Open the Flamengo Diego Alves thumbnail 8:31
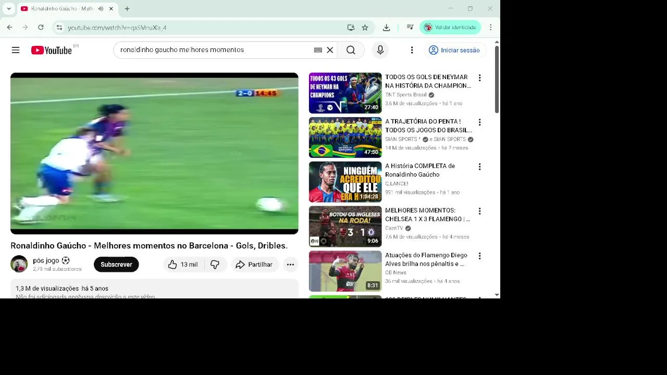The height and width of the screenshot is (375, 667). point(345,271)
